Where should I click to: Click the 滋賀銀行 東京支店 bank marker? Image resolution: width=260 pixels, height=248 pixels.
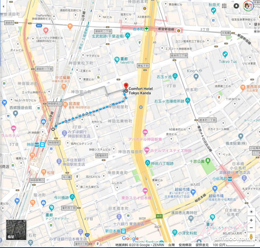point(244,179)
